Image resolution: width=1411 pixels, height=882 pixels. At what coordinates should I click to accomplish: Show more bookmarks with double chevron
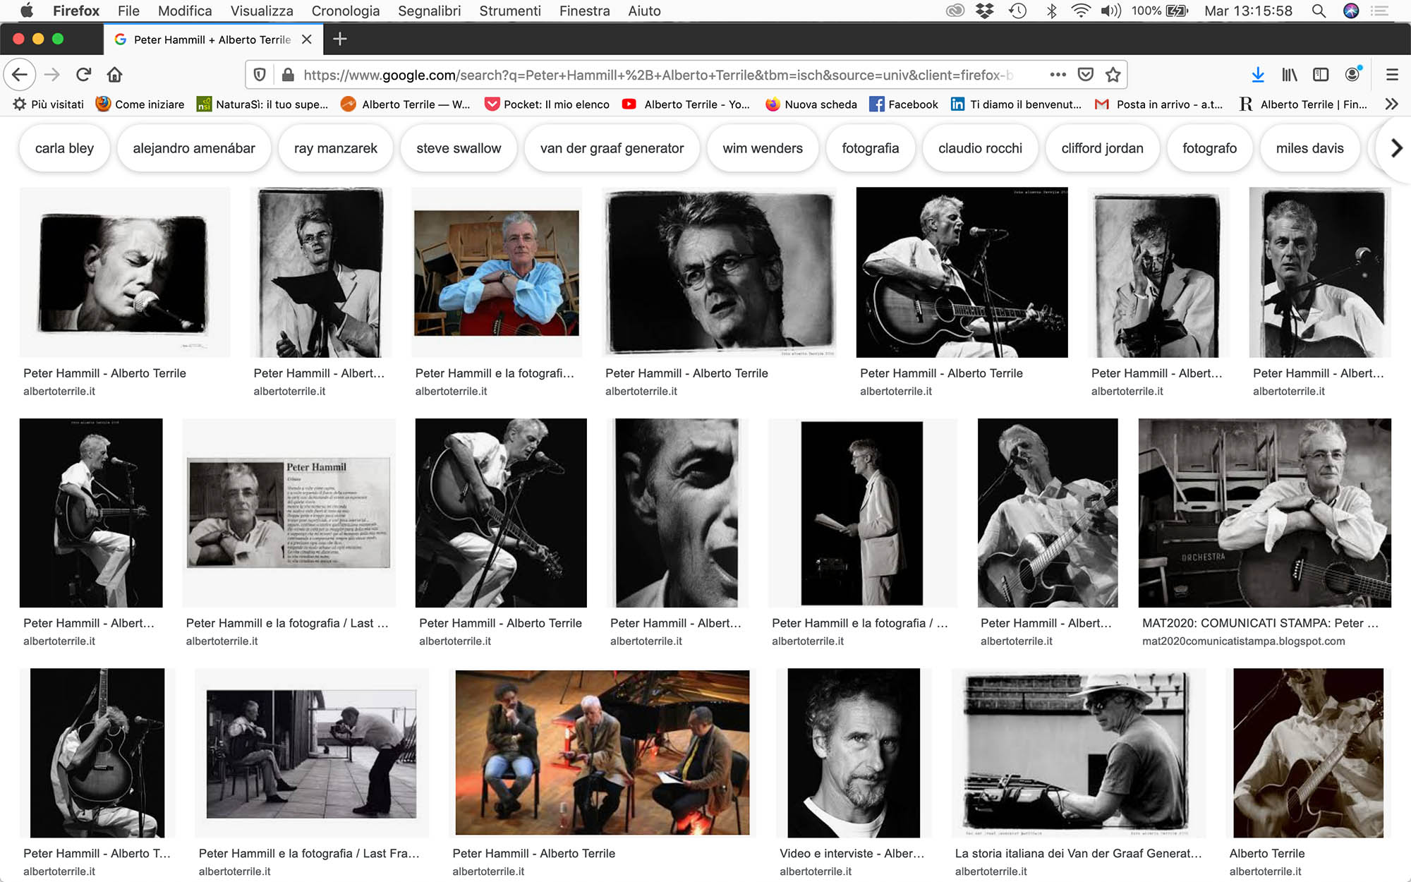point(1391,104)
